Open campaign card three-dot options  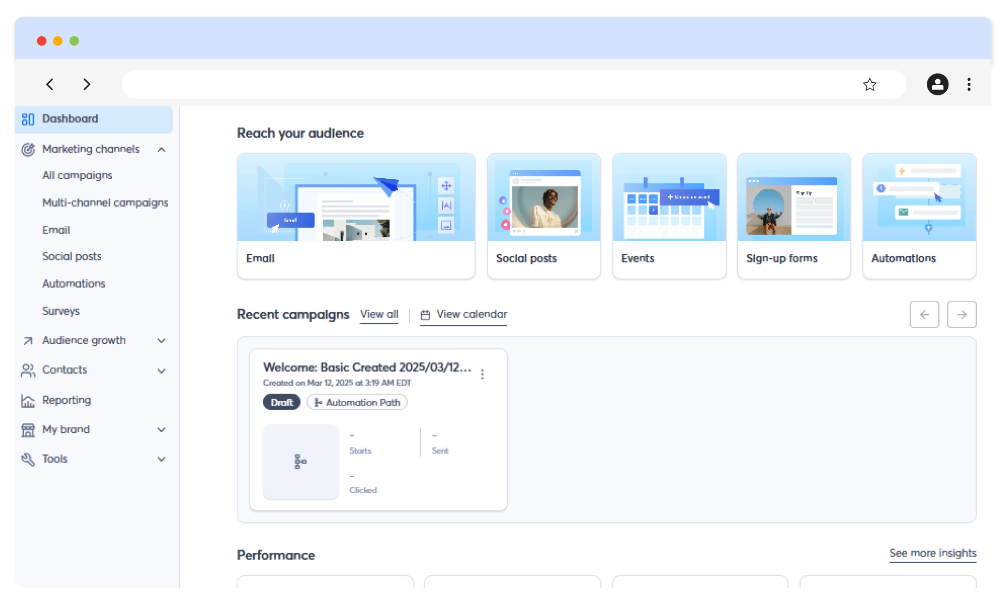tap(482, 374)
